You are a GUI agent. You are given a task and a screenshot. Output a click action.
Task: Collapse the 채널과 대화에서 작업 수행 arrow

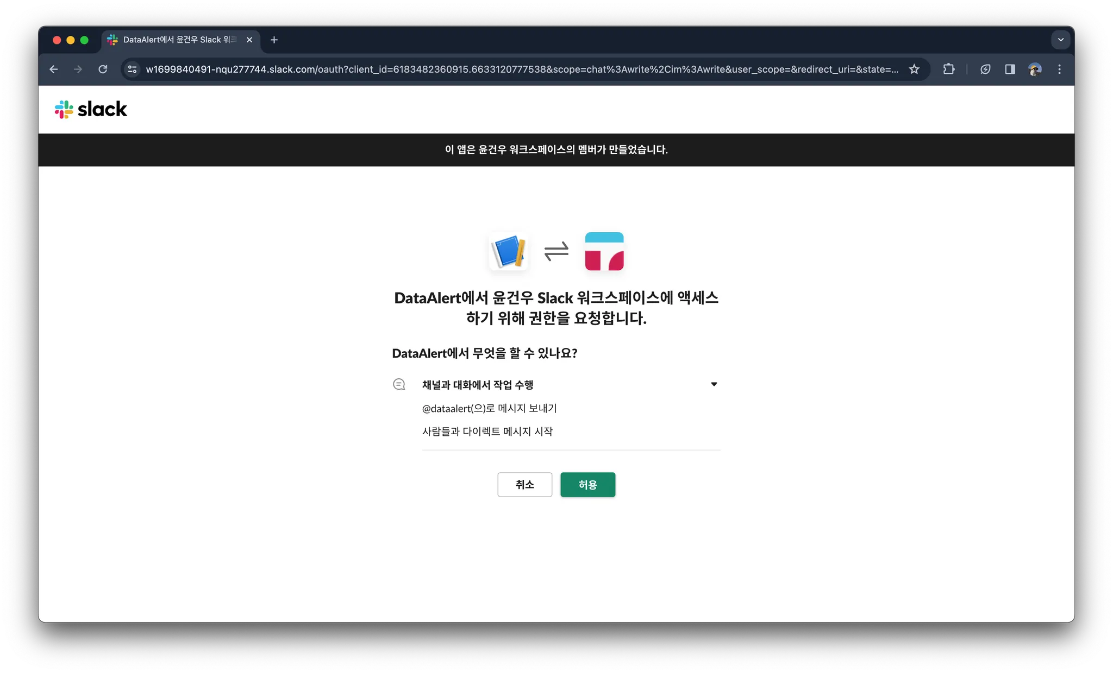[714, 384]
